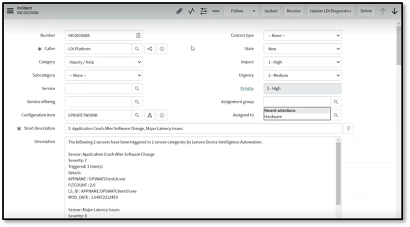Click the three-dots more options icon

[216, 11]
